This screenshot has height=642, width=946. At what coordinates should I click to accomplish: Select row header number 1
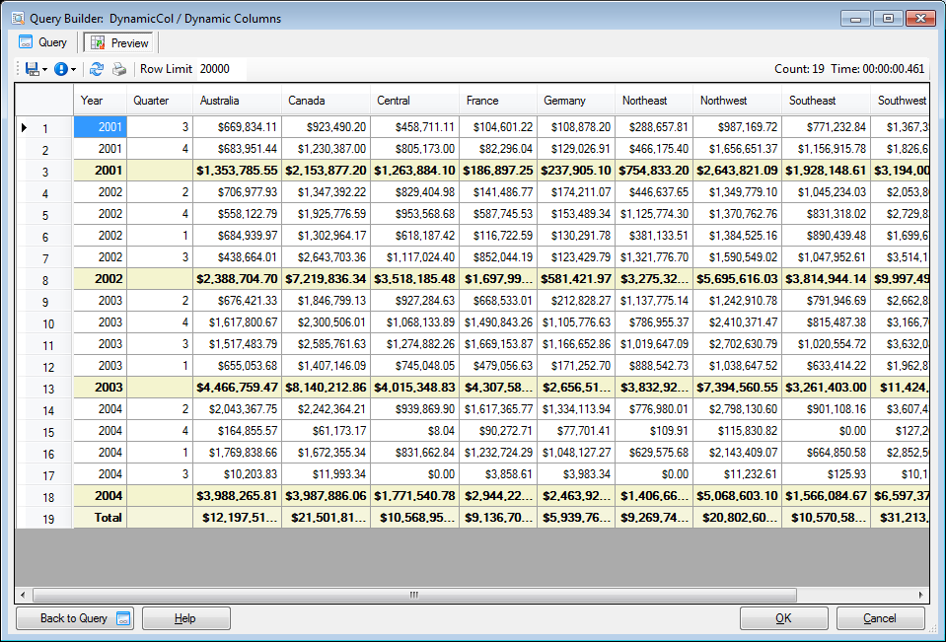pyautogui.click(x=44, y=128)
